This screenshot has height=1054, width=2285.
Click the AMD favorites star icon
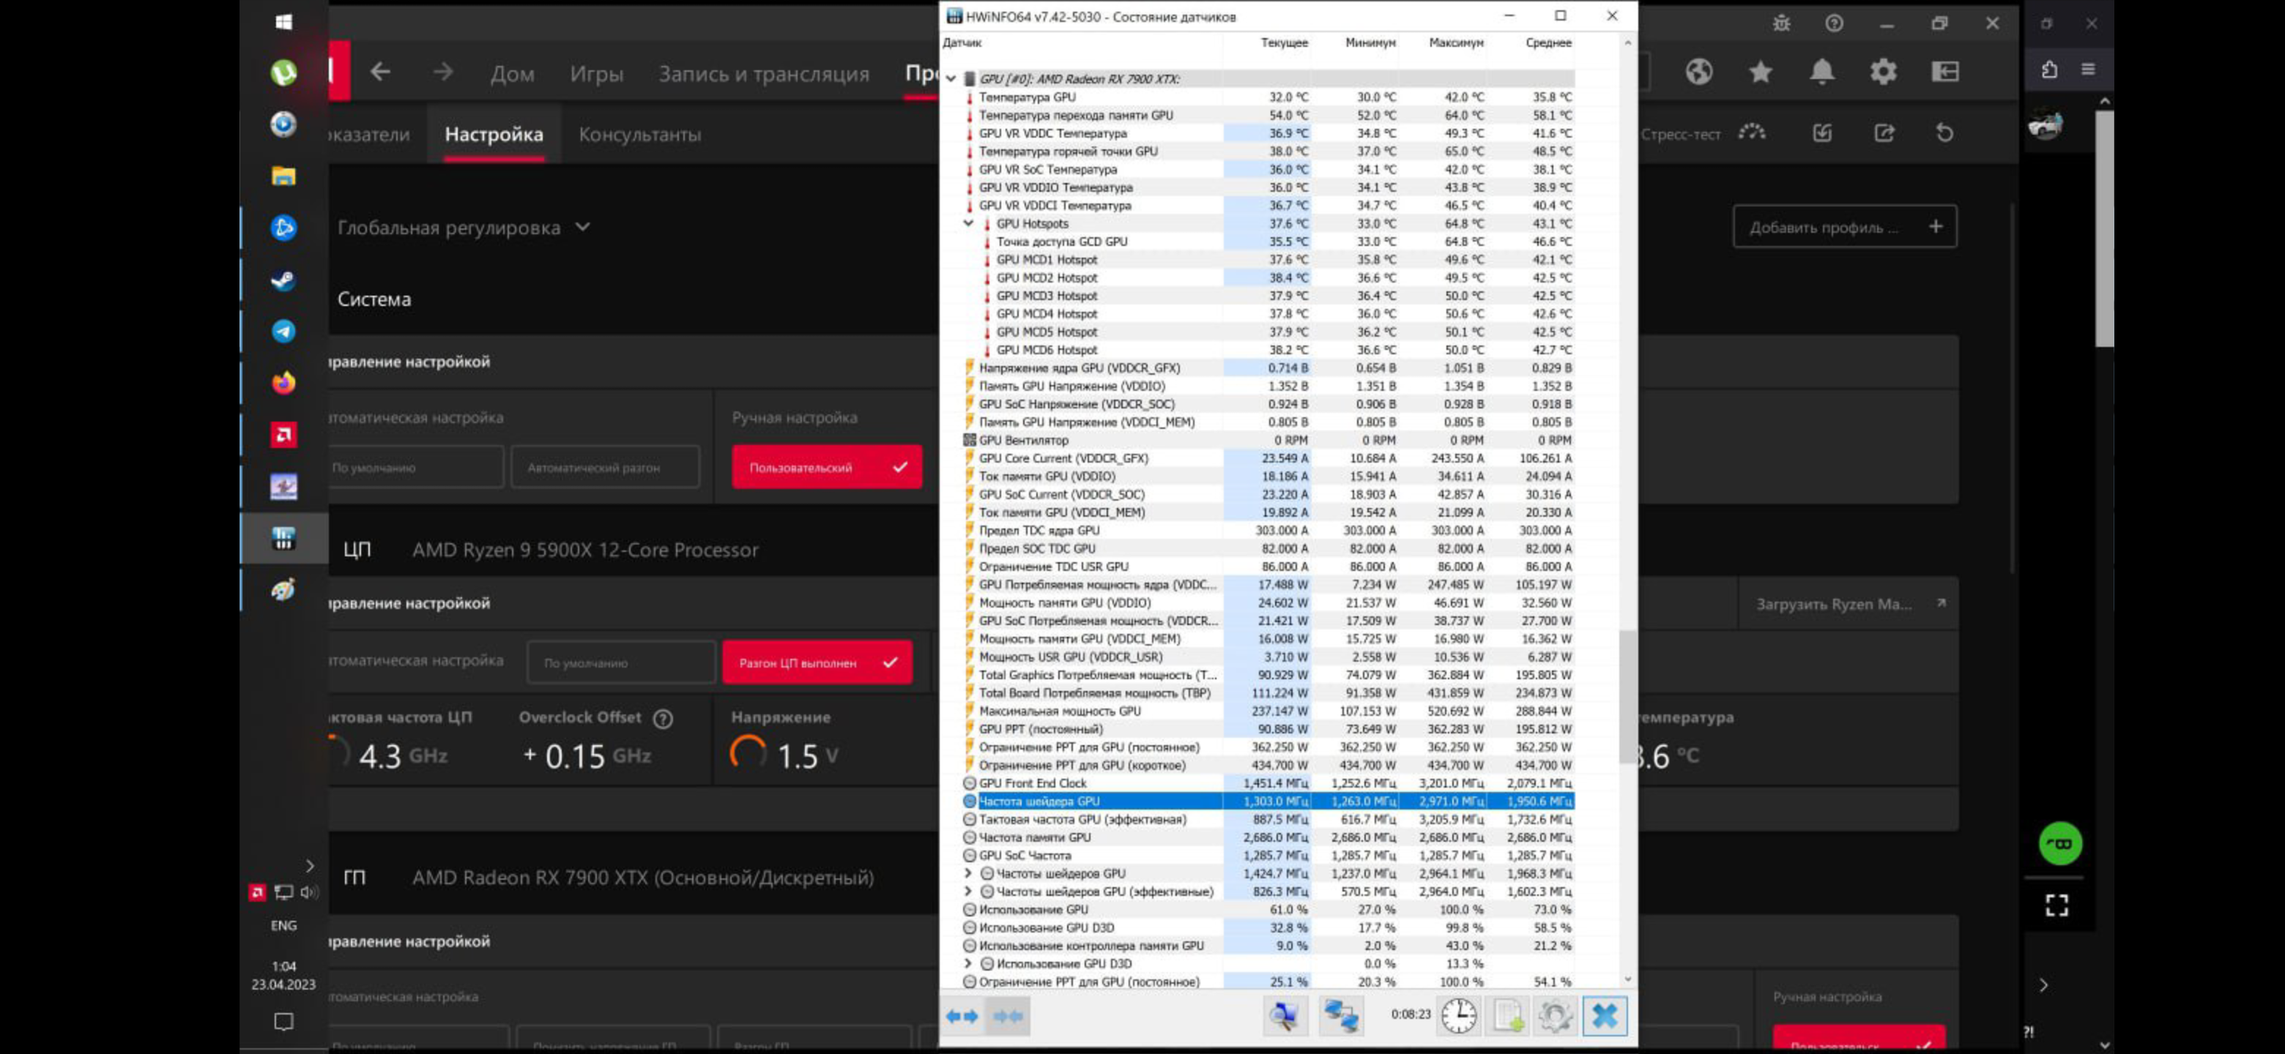[x=1761, y=72]
